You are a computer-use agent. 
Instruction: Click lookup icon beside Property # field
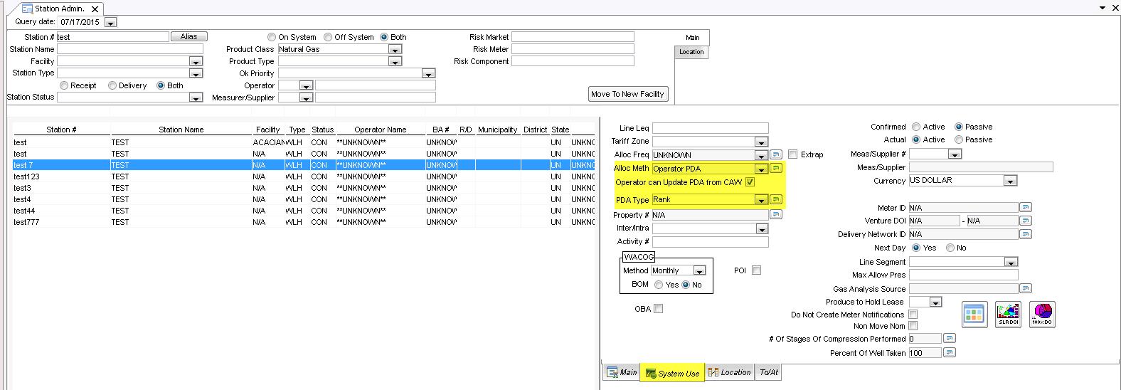pos(776,215)
